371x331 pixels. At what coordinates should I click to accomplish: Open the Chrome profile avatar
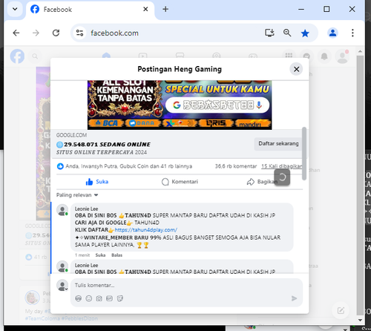pyautogui.click(x=332, y=33)
